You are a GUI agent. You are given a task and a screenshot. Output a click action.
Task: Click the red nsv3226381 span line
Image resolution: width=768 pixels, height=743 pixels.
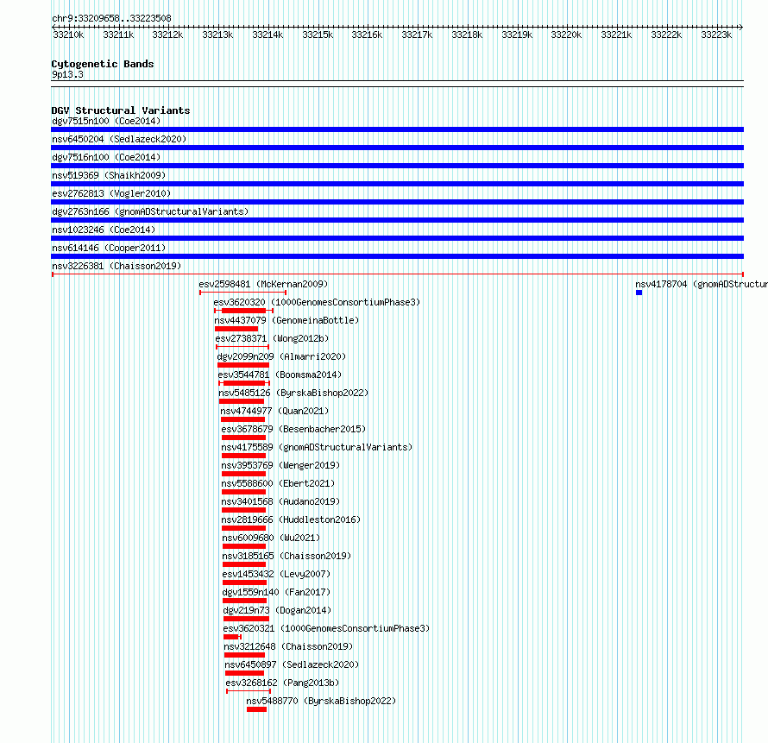click(x=397, y=274)
